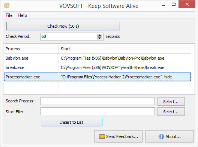Click Select button beside Search Process
198x147 pixels.
click(171, 101)
